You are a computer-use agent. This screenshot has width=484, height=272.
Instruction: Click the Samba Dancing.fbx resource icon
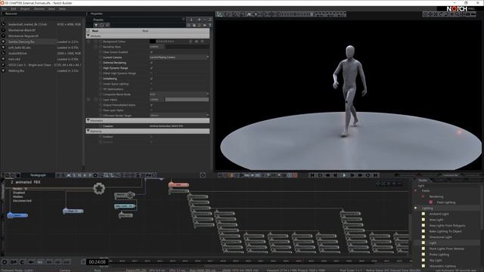3,42
